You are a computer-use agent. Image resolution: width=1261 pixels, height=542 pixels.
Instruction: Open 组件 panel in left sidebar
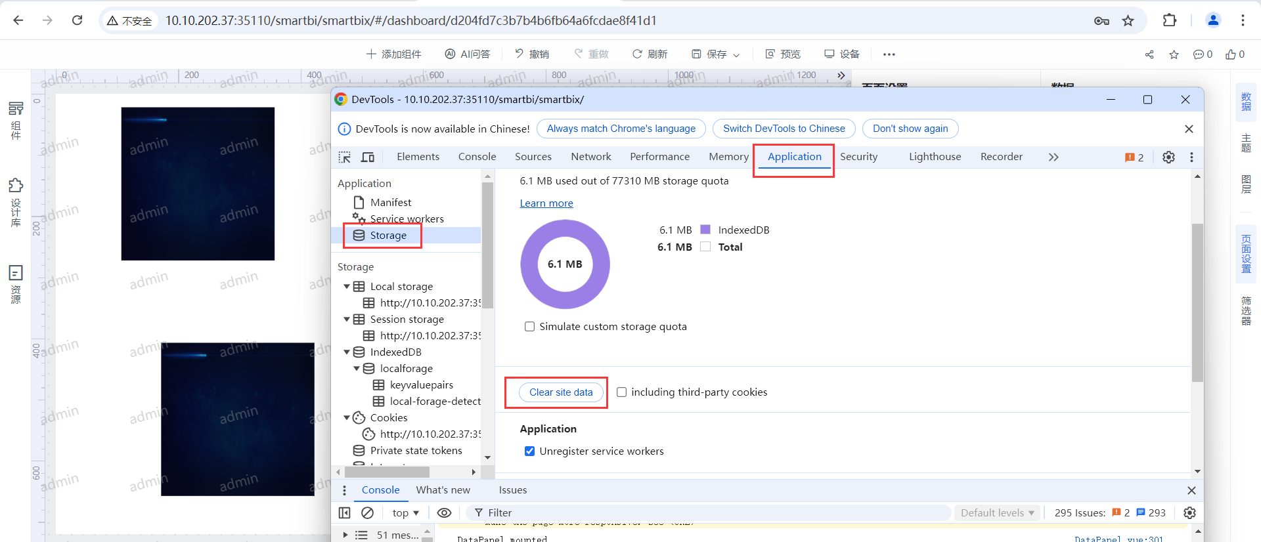(x=16, y=120)
